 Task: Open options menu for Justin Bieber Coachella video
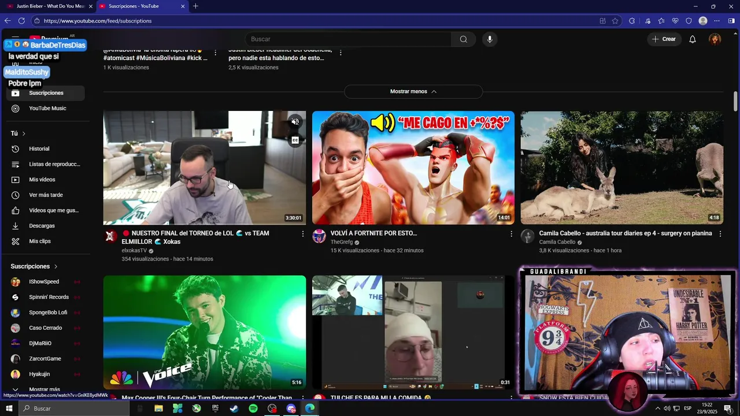pos(341,53)
